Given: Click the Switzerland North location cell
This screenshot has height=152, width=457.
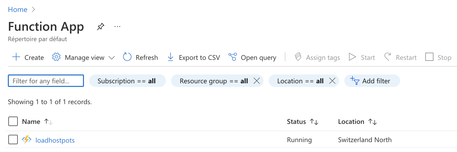Looking at the screenshot, I should pos(365,140).
